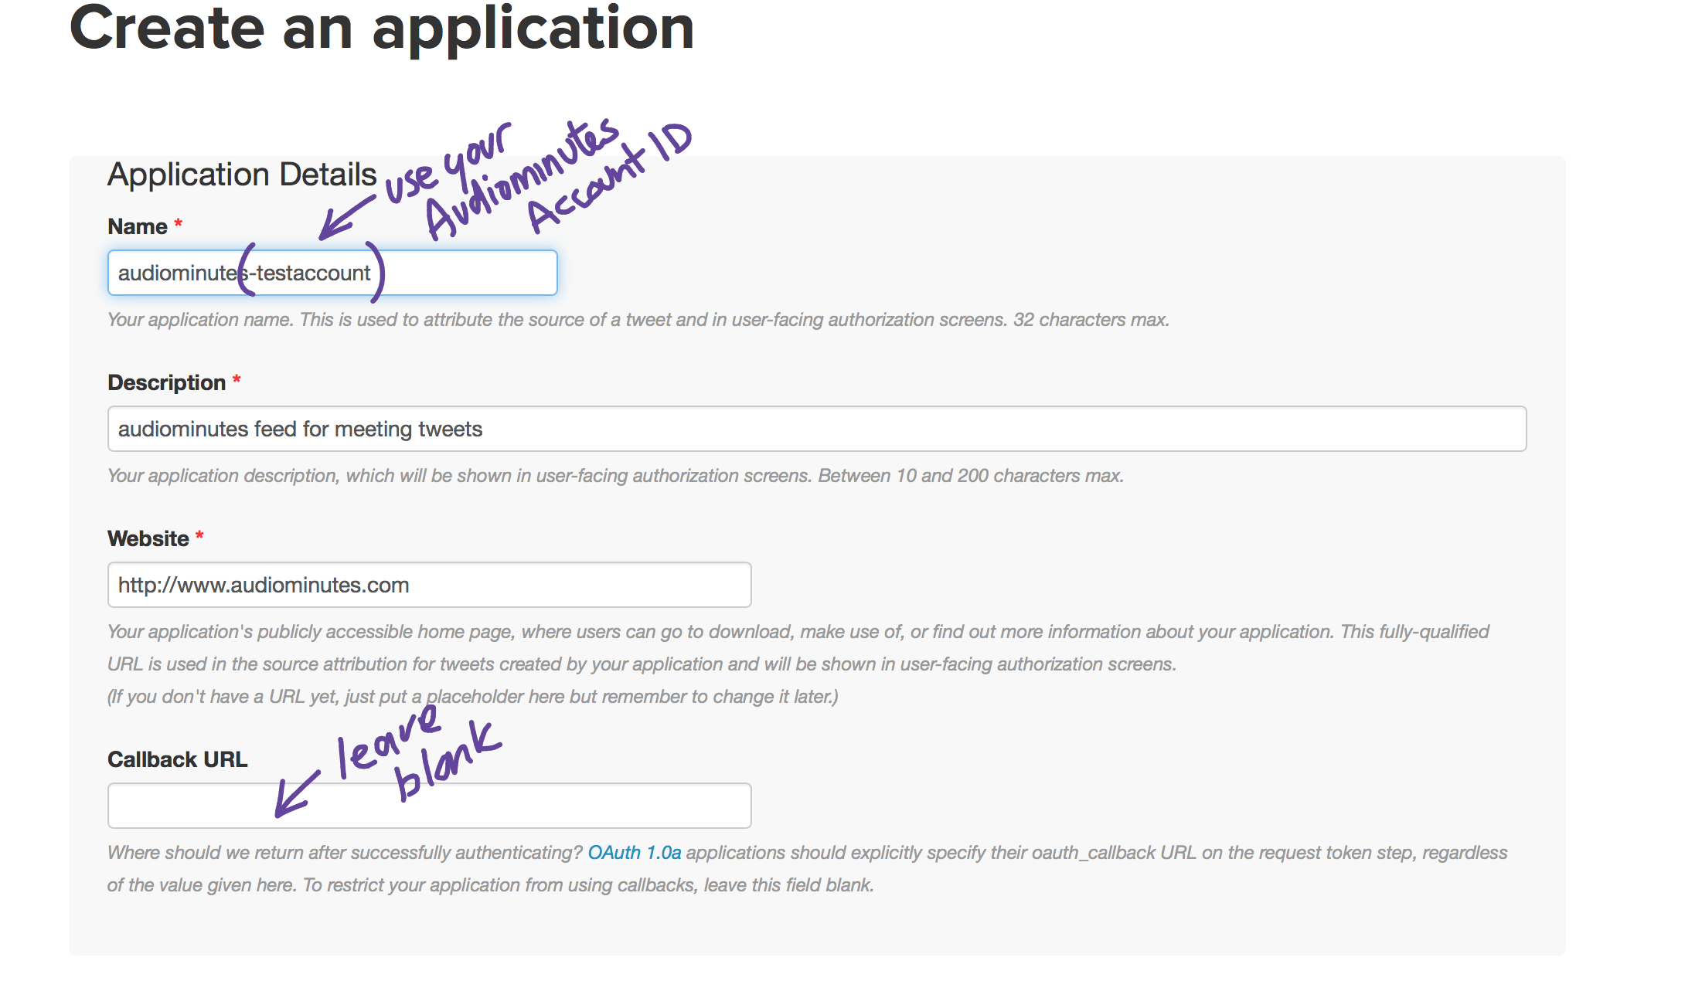Click the 'Callback URL' field label

(x=178, y=759)
